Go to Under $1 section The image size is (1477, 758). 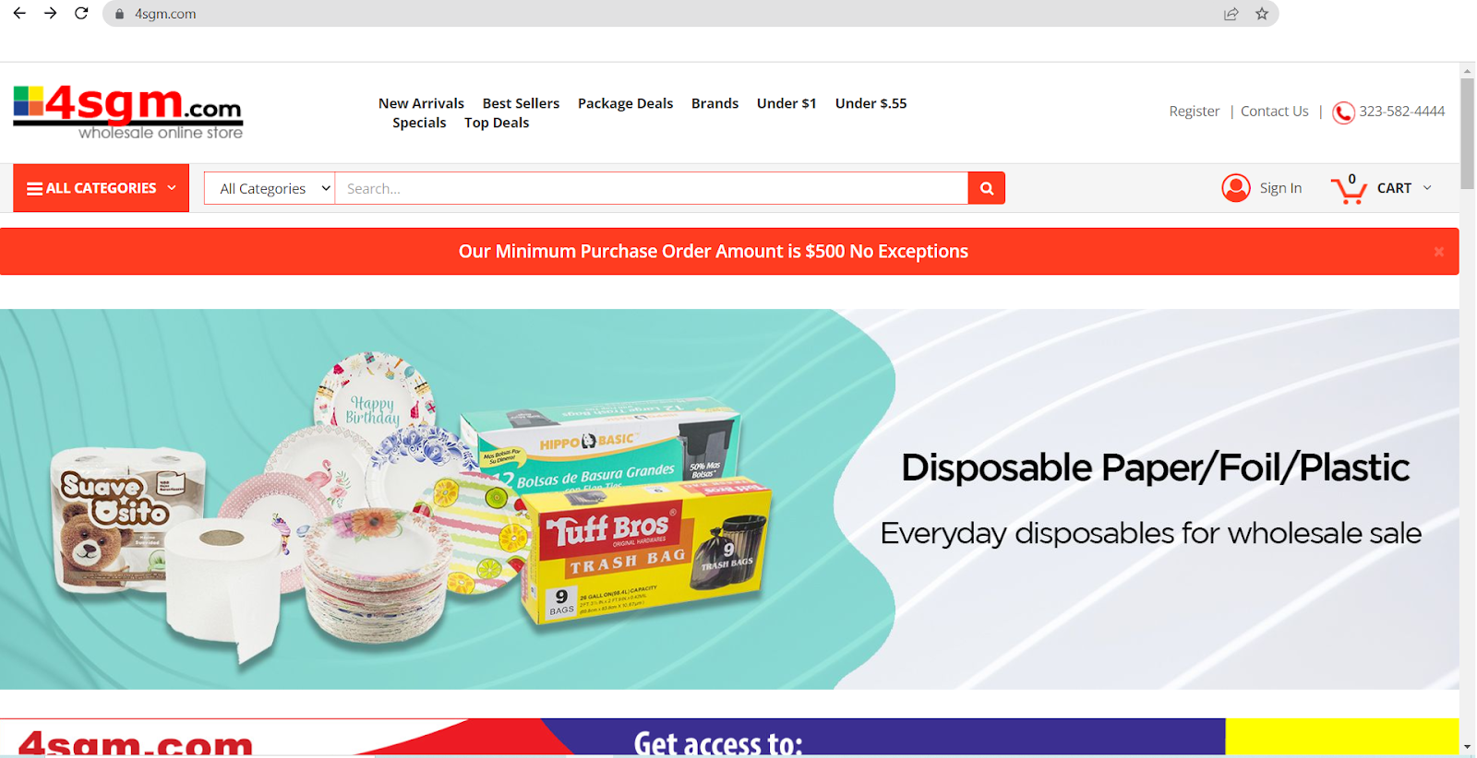(x=787, y=103)
